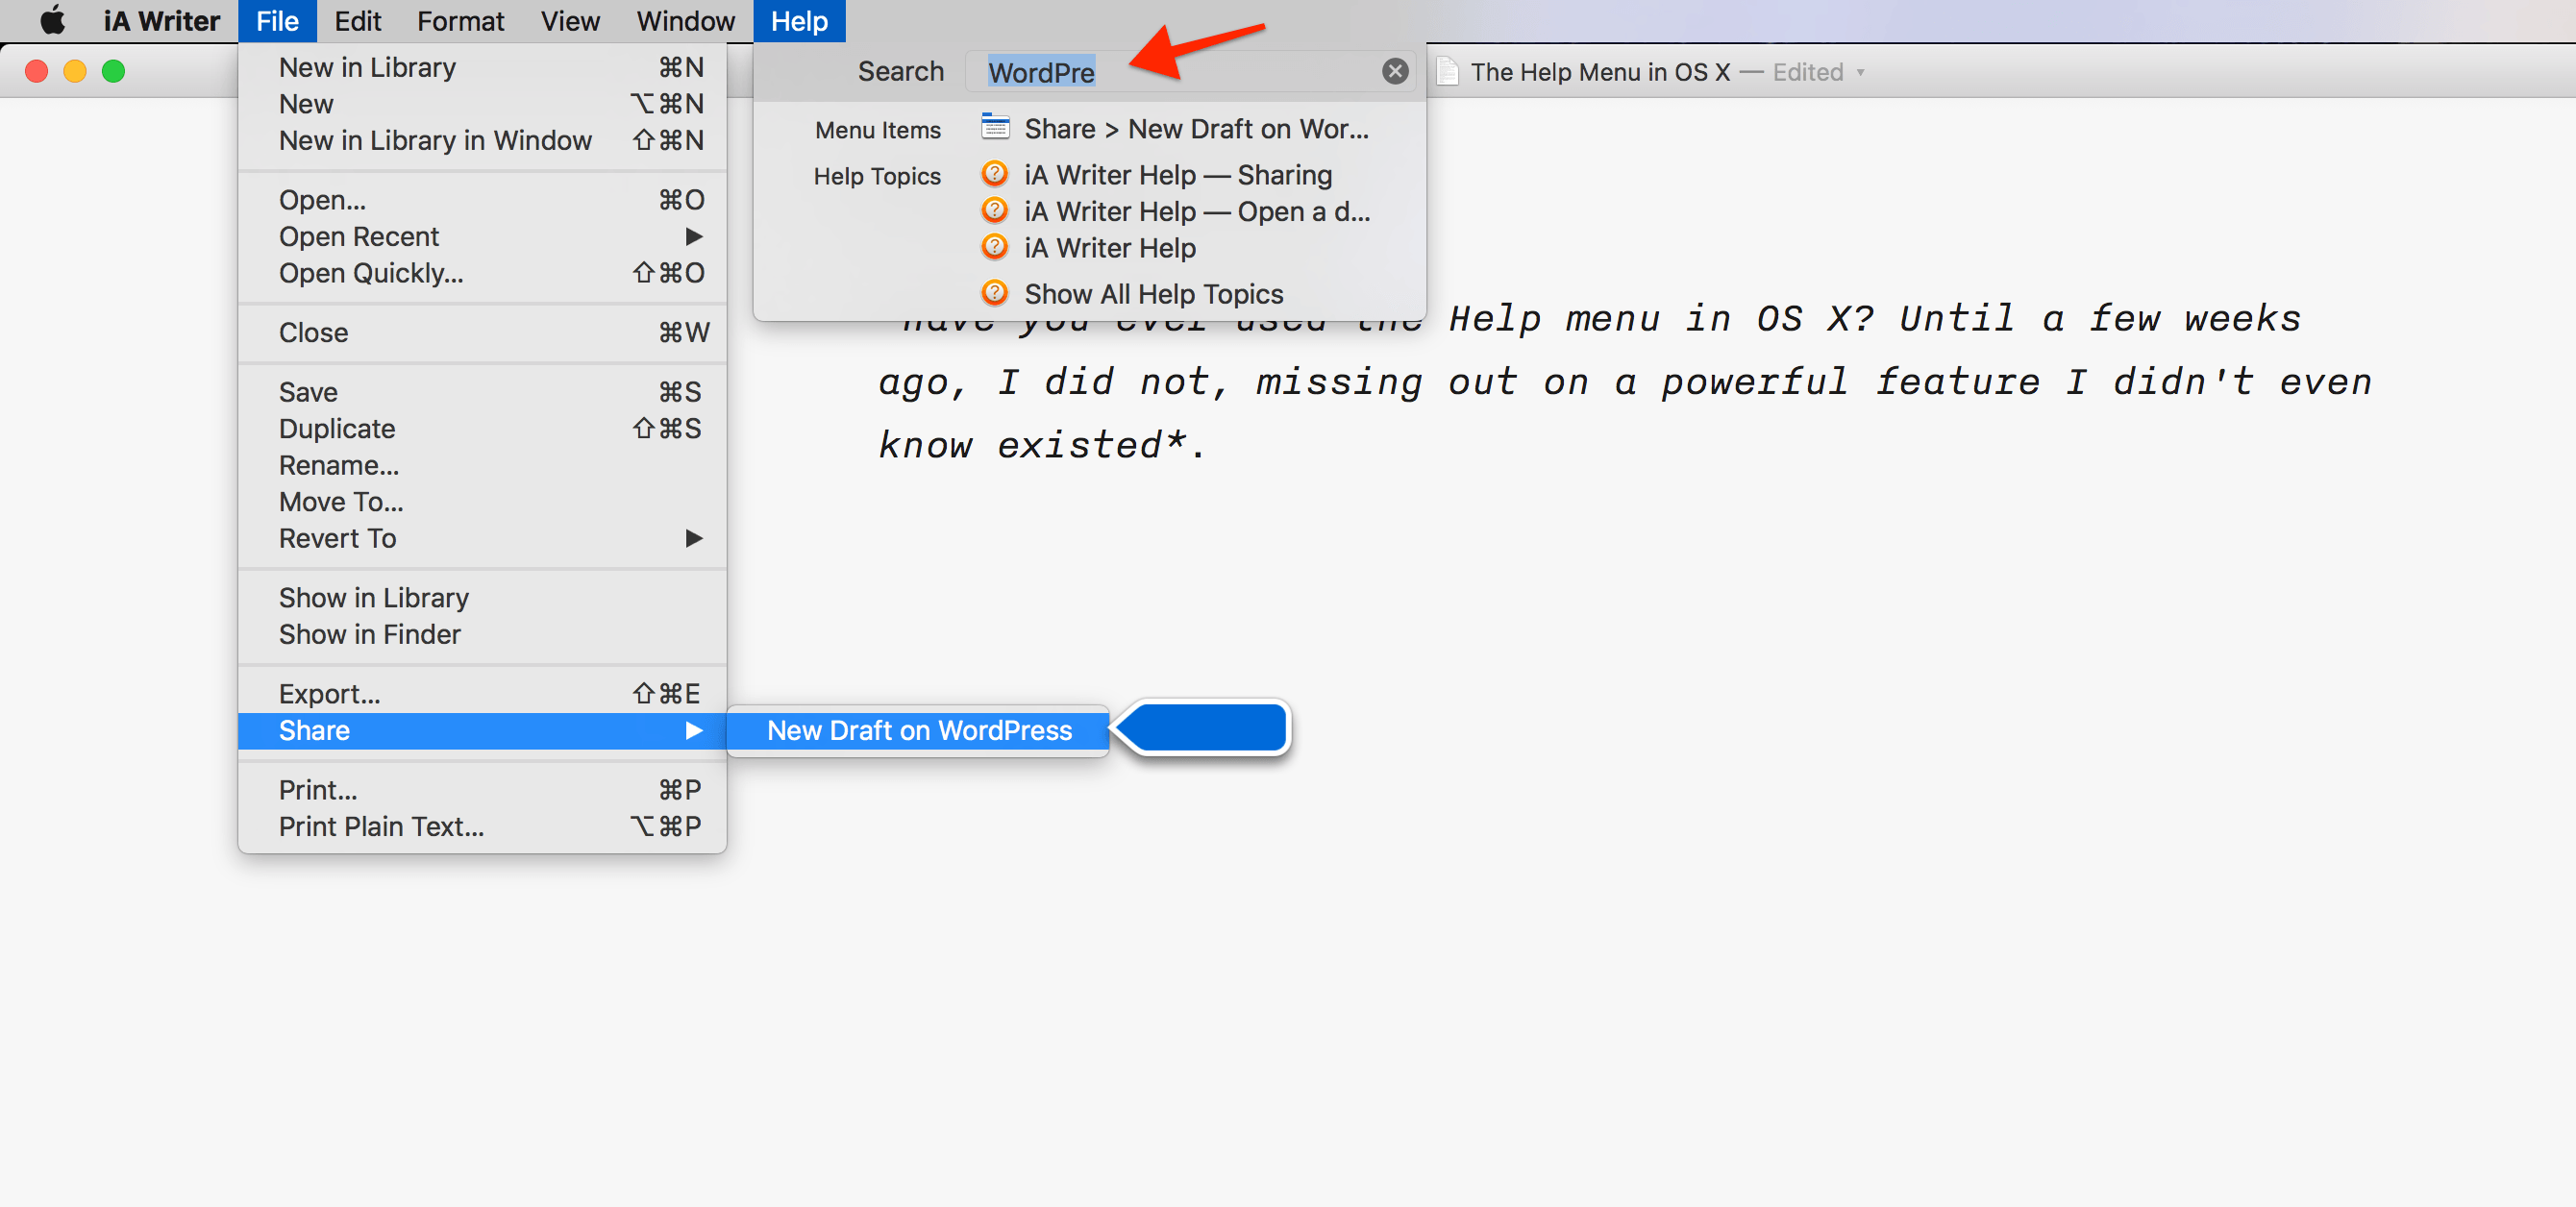This screenshot has width=2576, height=1207.
Task: Click the document title The Help Menu in OS X
Action: coord(1599,72)
